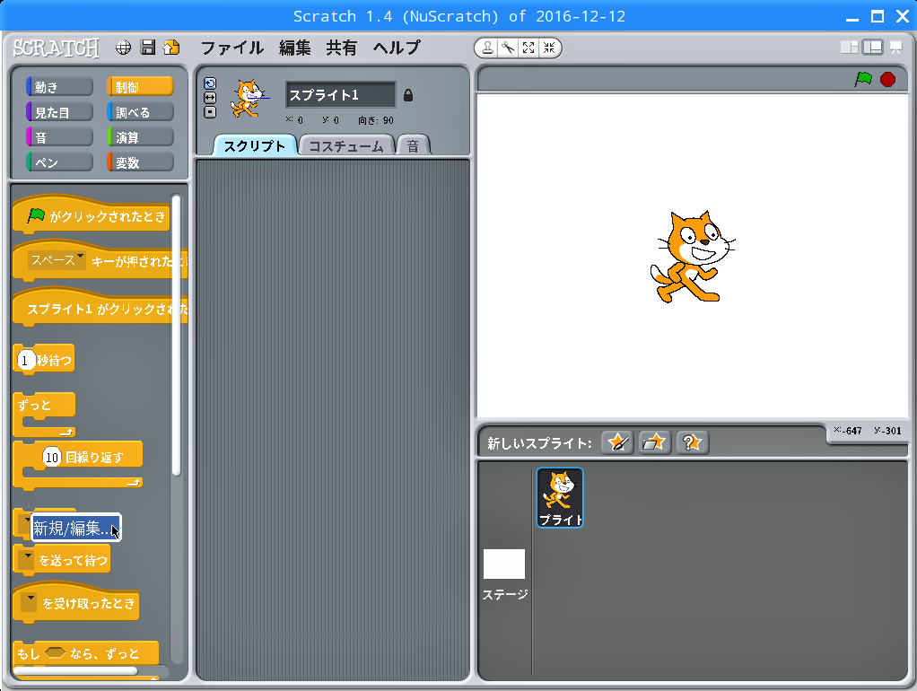Paint a new sprite with the brush star button

click(x=617, y=442)
